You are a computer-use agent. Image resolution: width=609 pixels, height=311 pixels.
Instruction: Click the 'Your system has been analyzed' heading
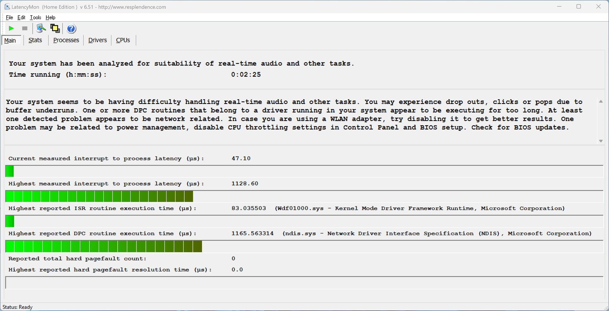point(181,64)
